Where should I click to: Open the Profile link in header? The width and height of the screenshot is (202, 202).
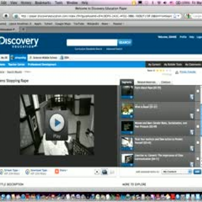click(x=183, y=37)
